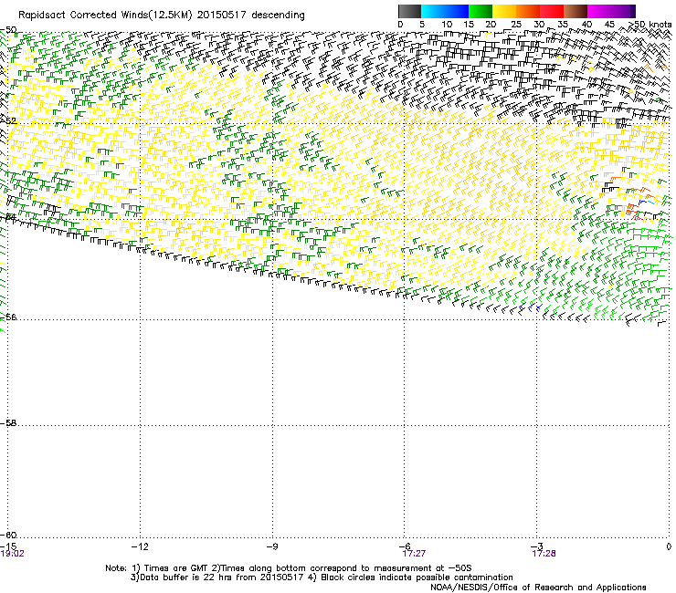Screen dimensions: 676x593
Task: Click the '17:28' time stamp
Action: 544,554
